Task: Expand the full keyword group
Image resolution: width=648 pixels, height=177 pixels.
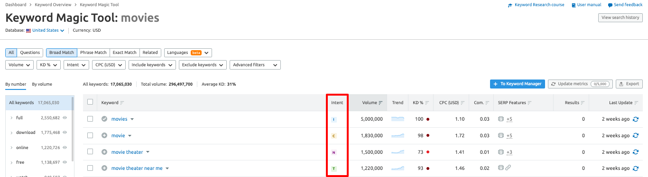Action: 11,118
